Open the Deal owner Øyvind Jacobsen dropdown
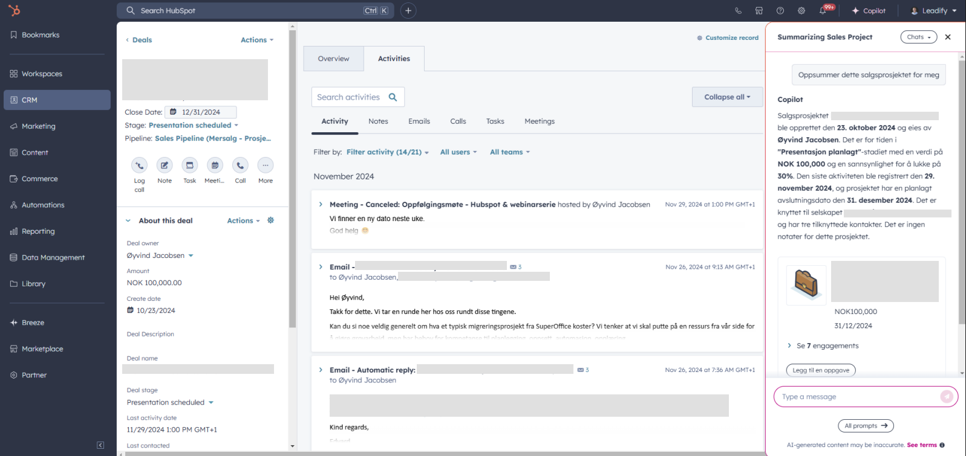The width and height of the screenshot is (966, 456). tap(160, 255)
